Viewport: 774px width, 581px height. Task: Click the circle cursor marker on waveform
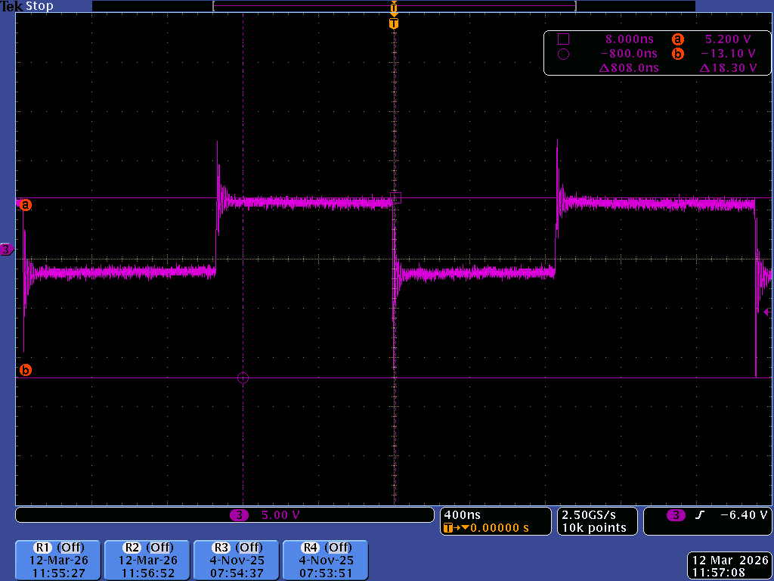point(243,378)
